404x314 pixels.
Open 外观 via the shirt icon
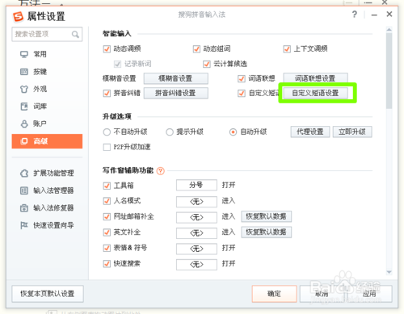tap(24, 89)
